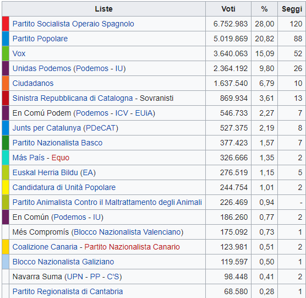Select the vote count 6.752.983
This screenshot has width=306, height=298.
click(231, 24)
